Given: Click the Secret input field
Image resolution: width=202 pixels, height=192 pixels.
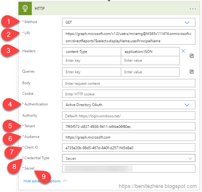Looking at the screenshot, I should 129,169.
